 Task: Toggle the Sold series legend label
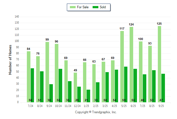click(x=103, y=7)
